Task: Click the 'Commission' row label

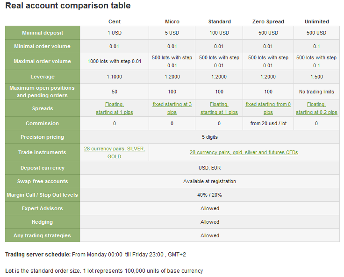Action: pos(43,123)
